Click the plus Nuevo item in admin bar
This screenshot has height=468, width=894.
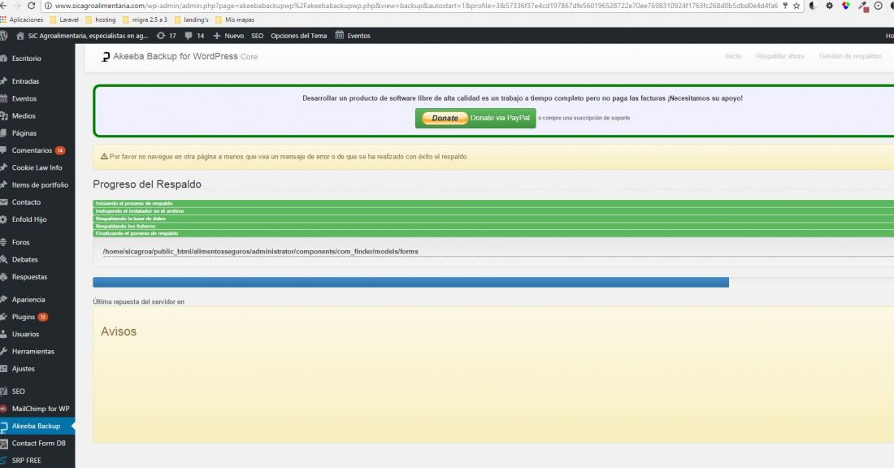[228, 35]
